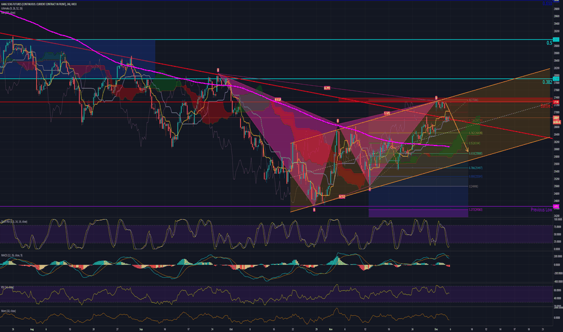Click the red Battle Z zone label
The width and height of the screenshot is (563, 332).
546,106
